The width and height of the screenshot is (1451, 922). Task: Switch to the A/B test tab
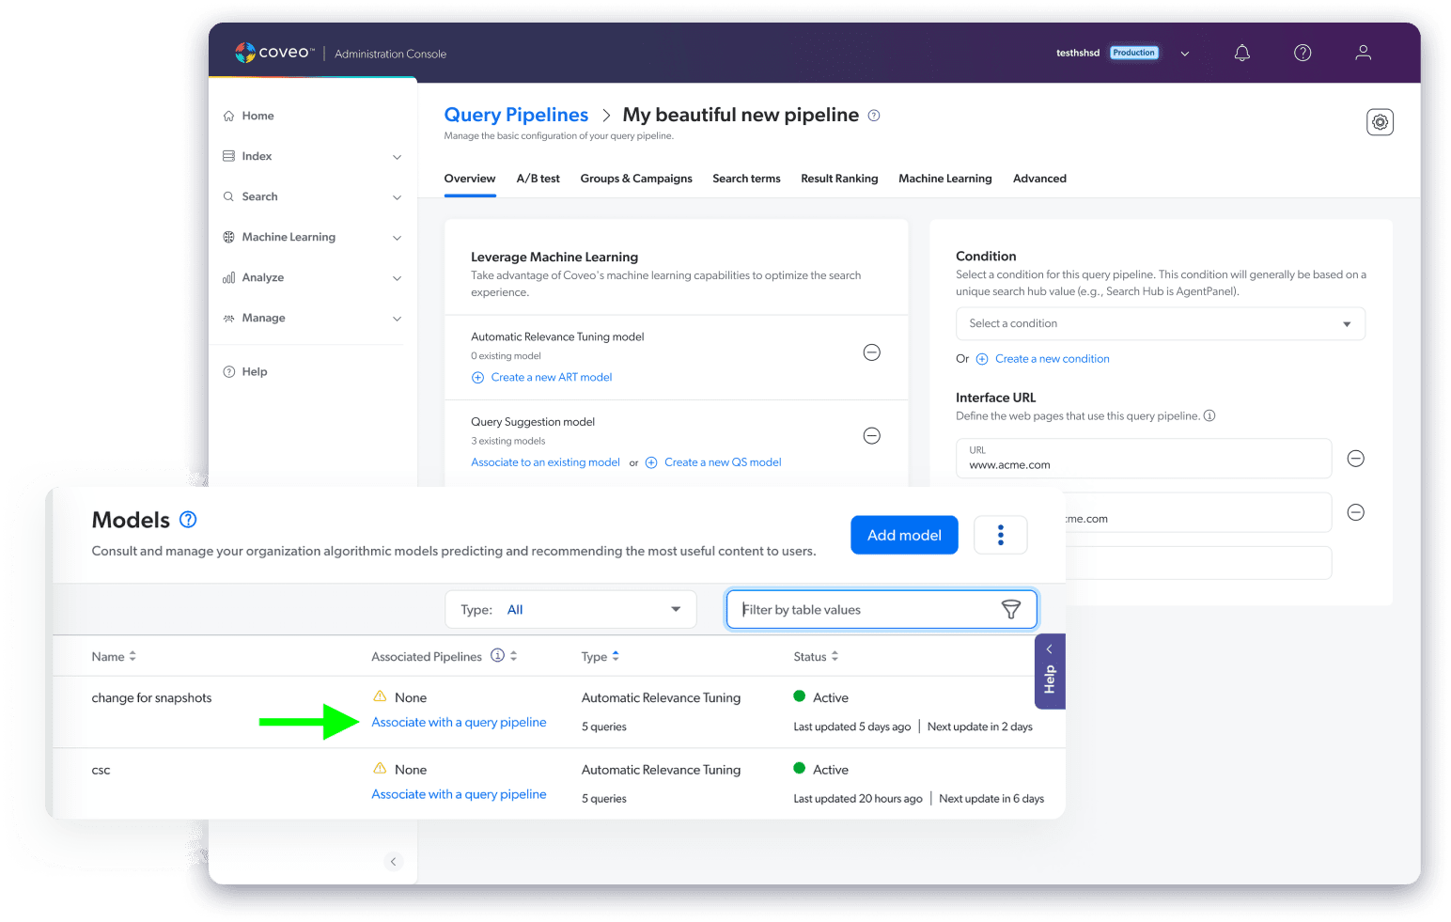coord(538,179)
